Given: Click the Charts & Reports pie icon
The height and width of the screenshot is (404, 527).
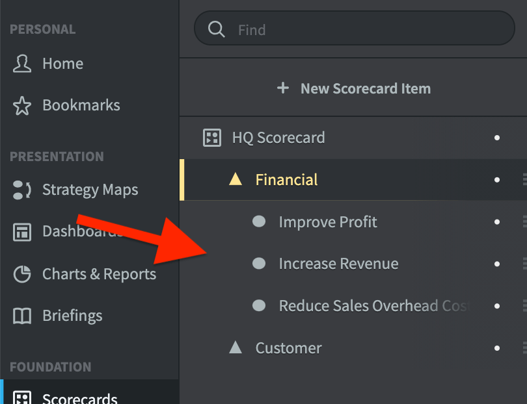Looking at the screenshot, I should point(22,274).
